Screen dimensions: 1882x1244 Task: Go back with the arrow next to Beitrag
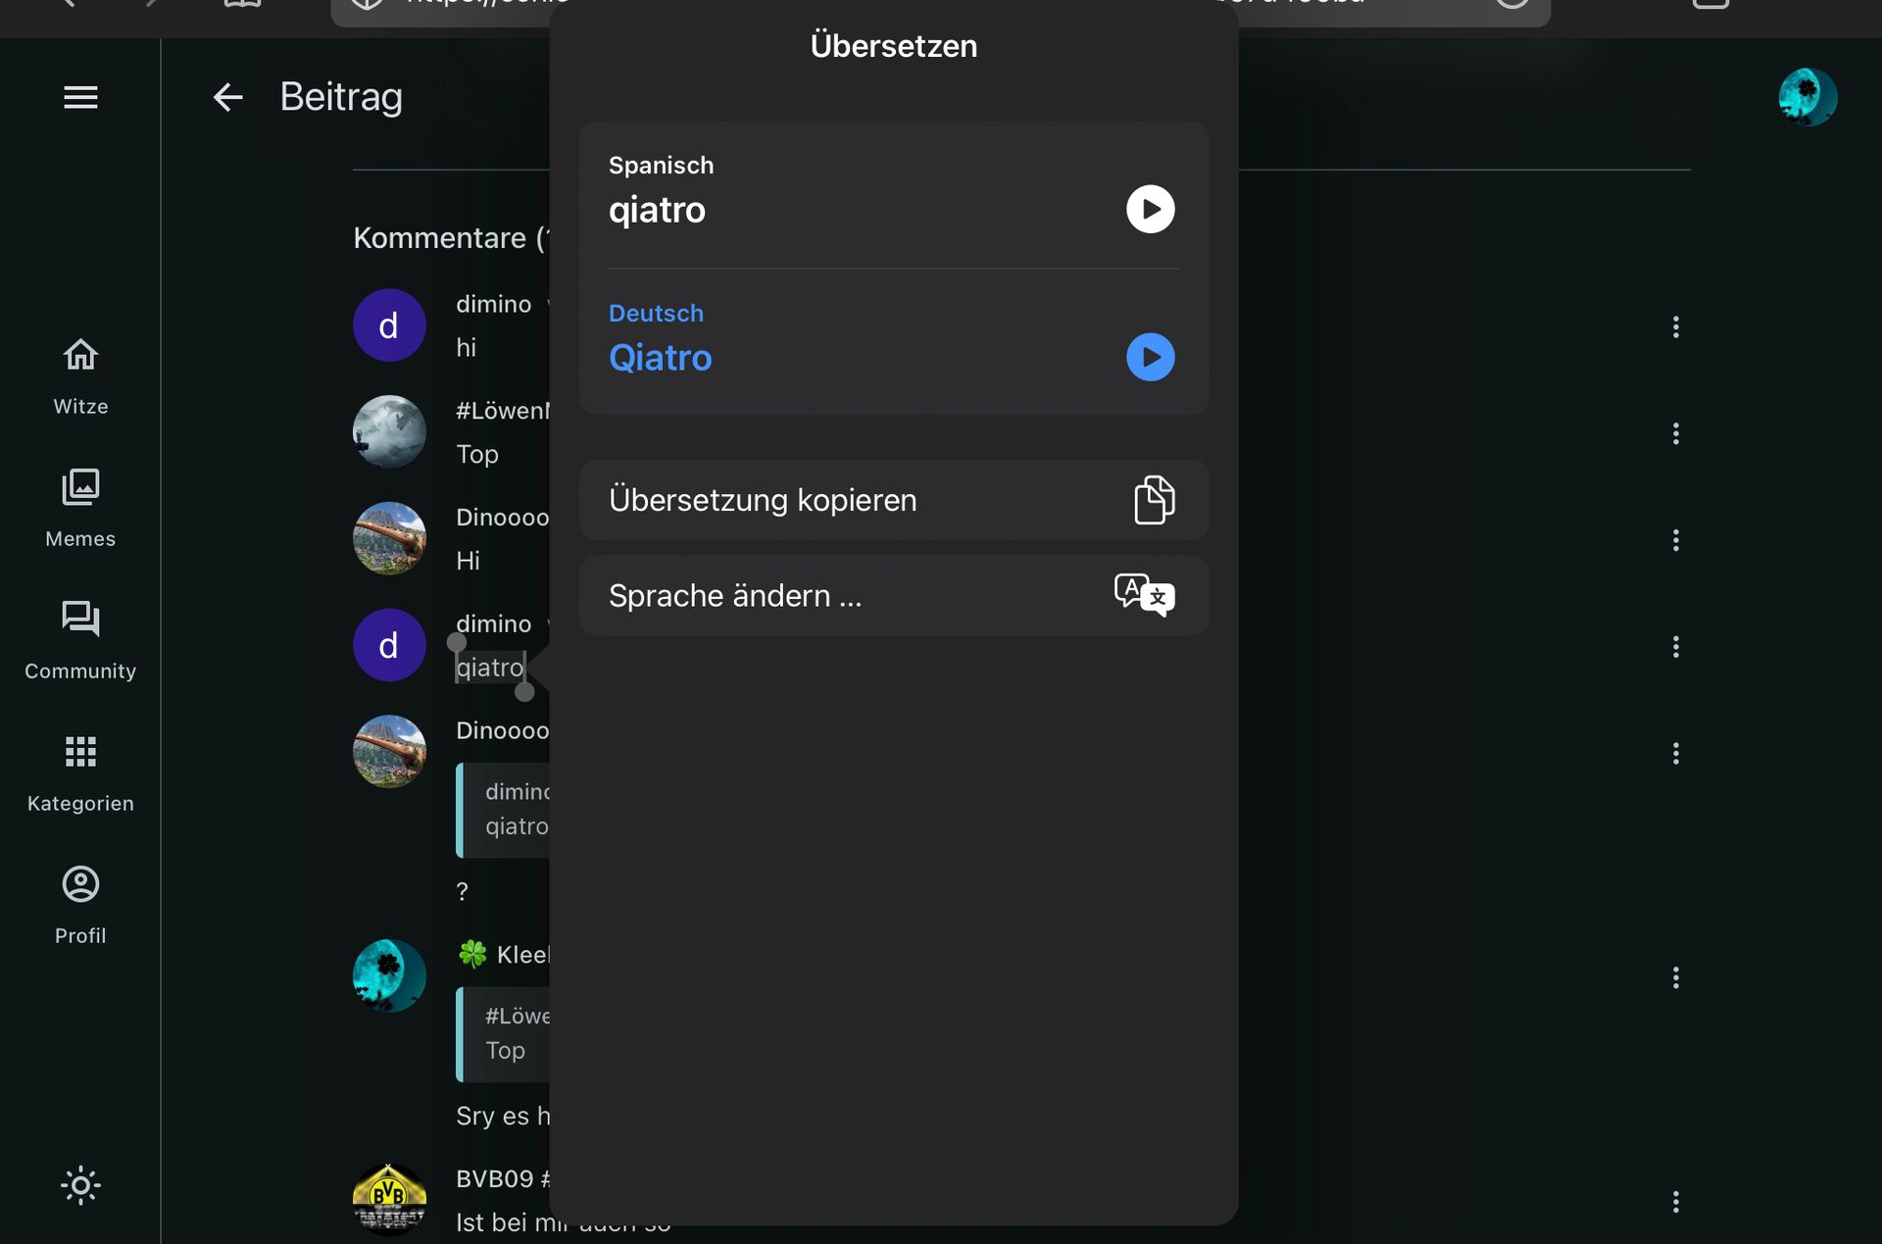(227, 97)
